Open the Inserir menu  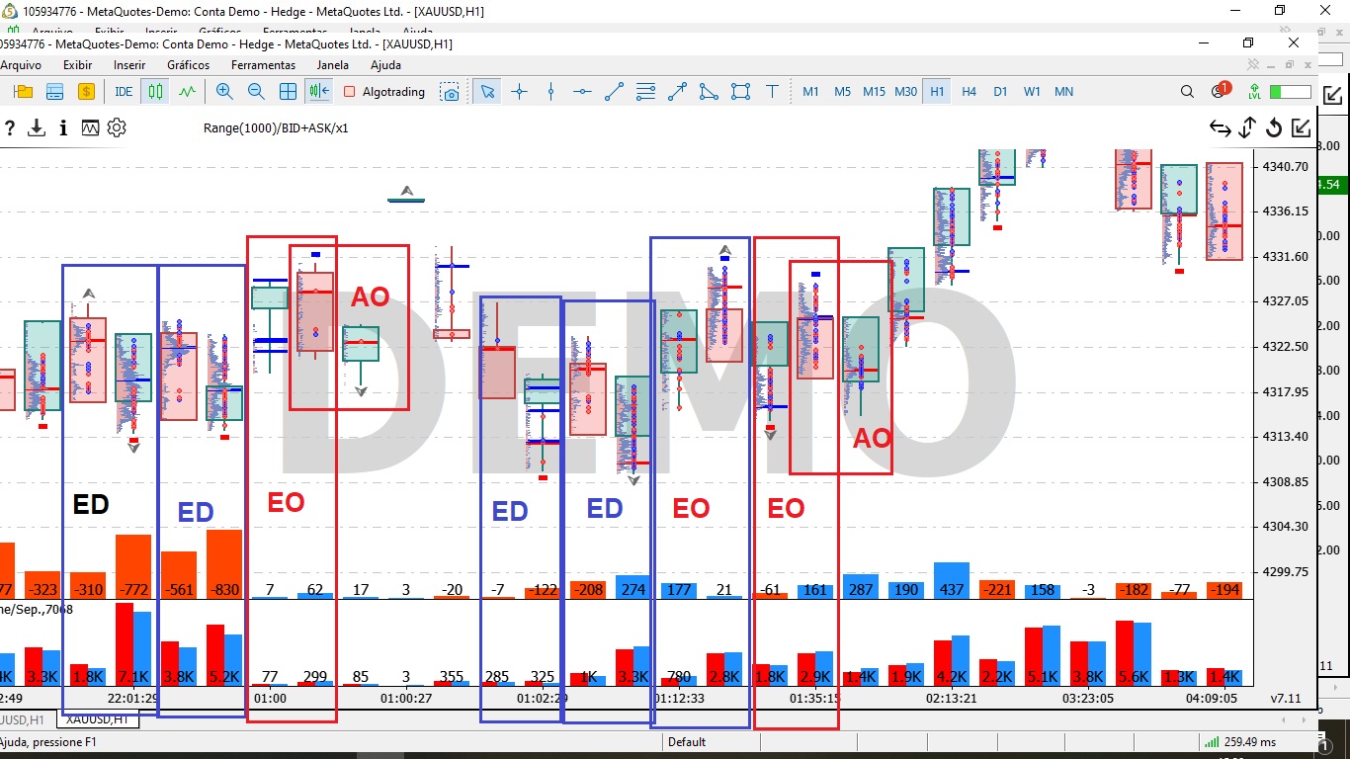point(129,65)
